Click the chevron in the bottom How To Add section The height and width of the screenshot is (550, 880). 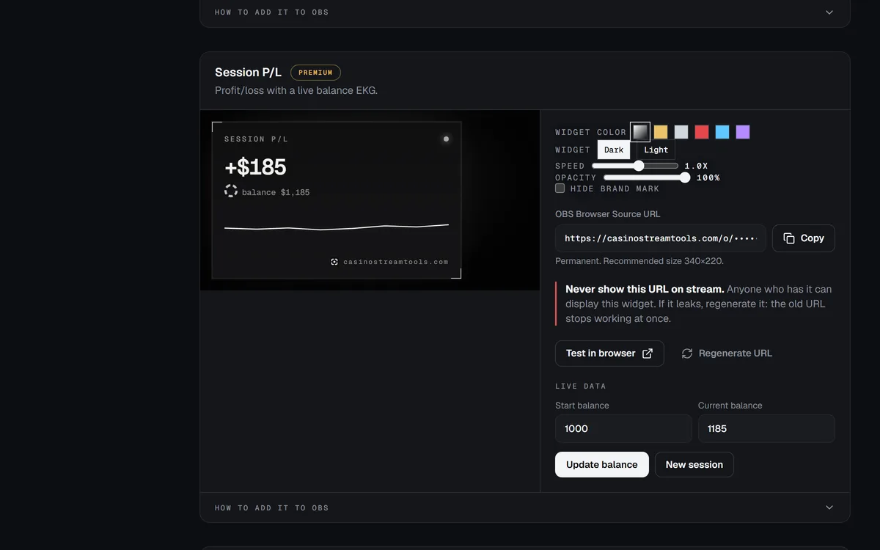829,507
